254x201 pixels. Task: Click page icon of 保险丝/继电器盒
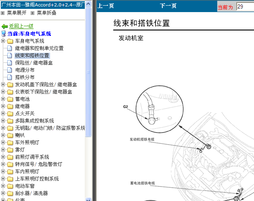[10, 63]
